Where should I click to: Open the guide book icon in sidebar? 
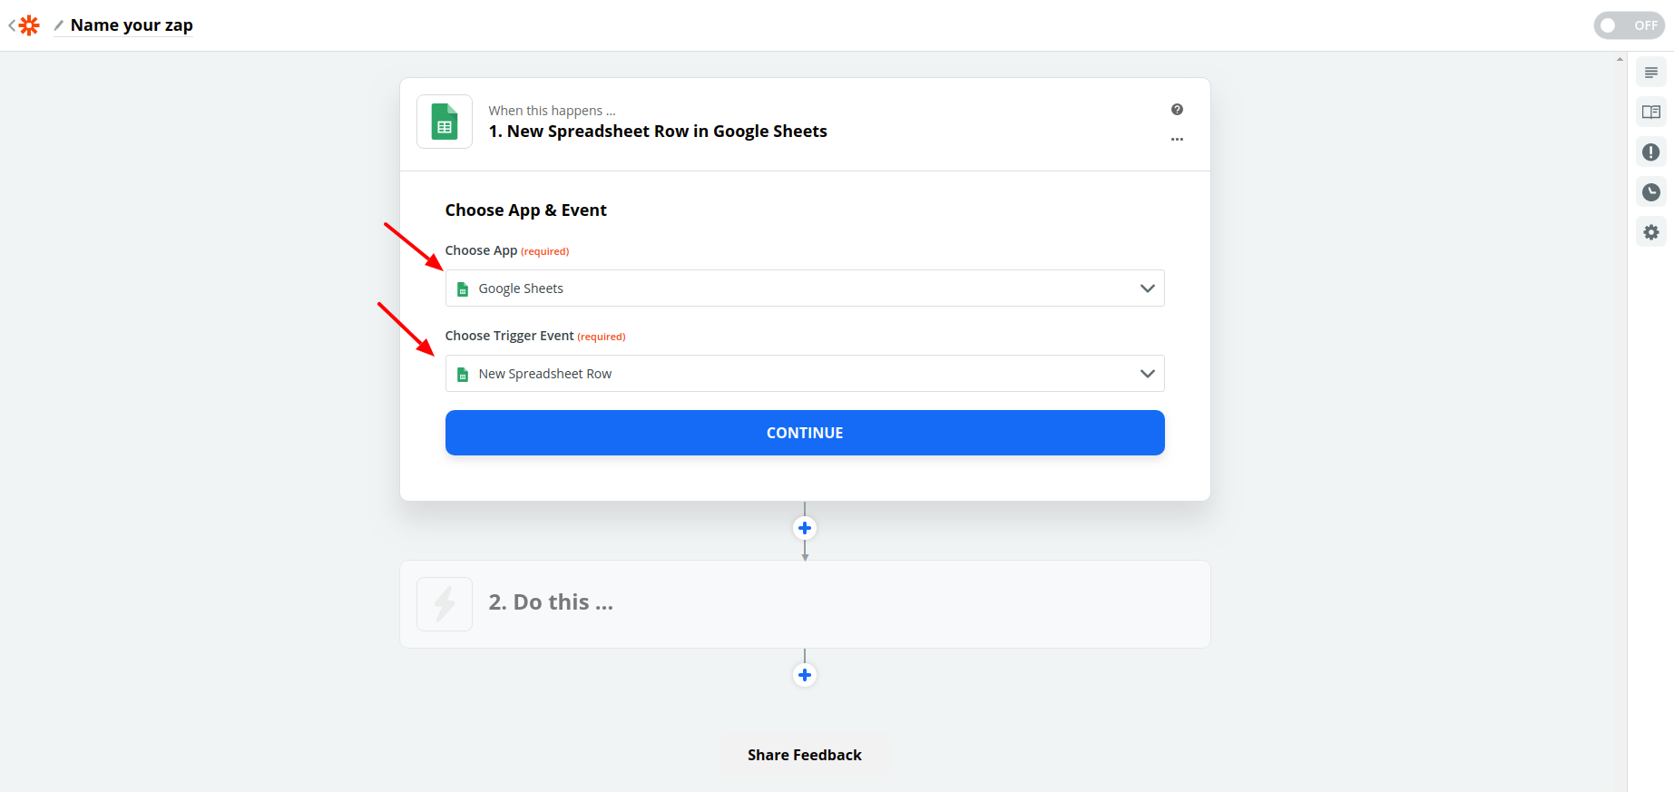point(1651,112)
